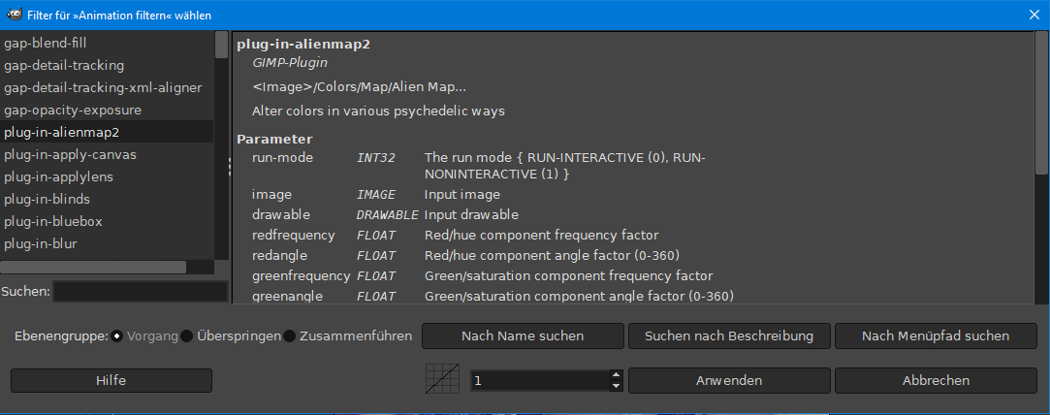Select gap-blend-fill in the filter list

108,44
